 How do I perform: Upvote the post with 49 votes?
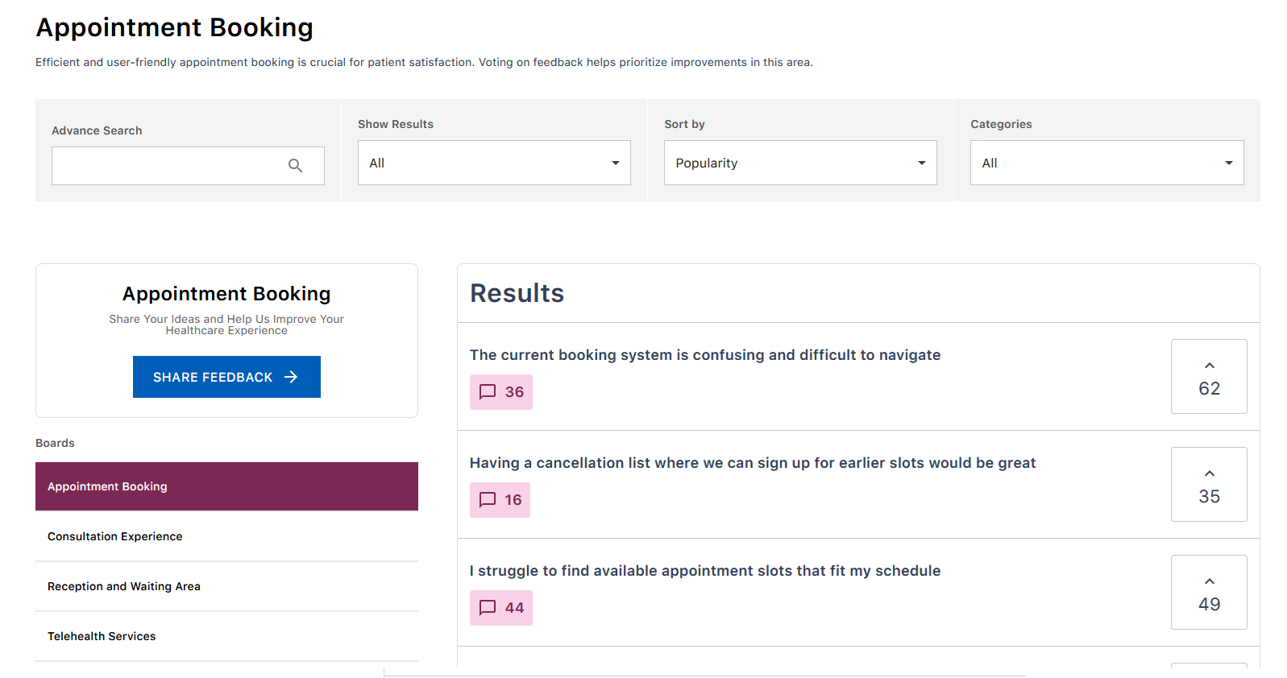click(1209, 593)
